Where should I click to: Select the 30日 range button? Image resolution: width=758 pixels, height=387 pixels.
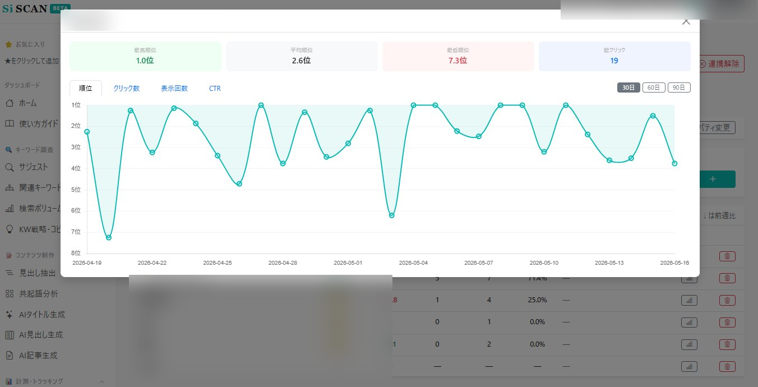[628, 87]
